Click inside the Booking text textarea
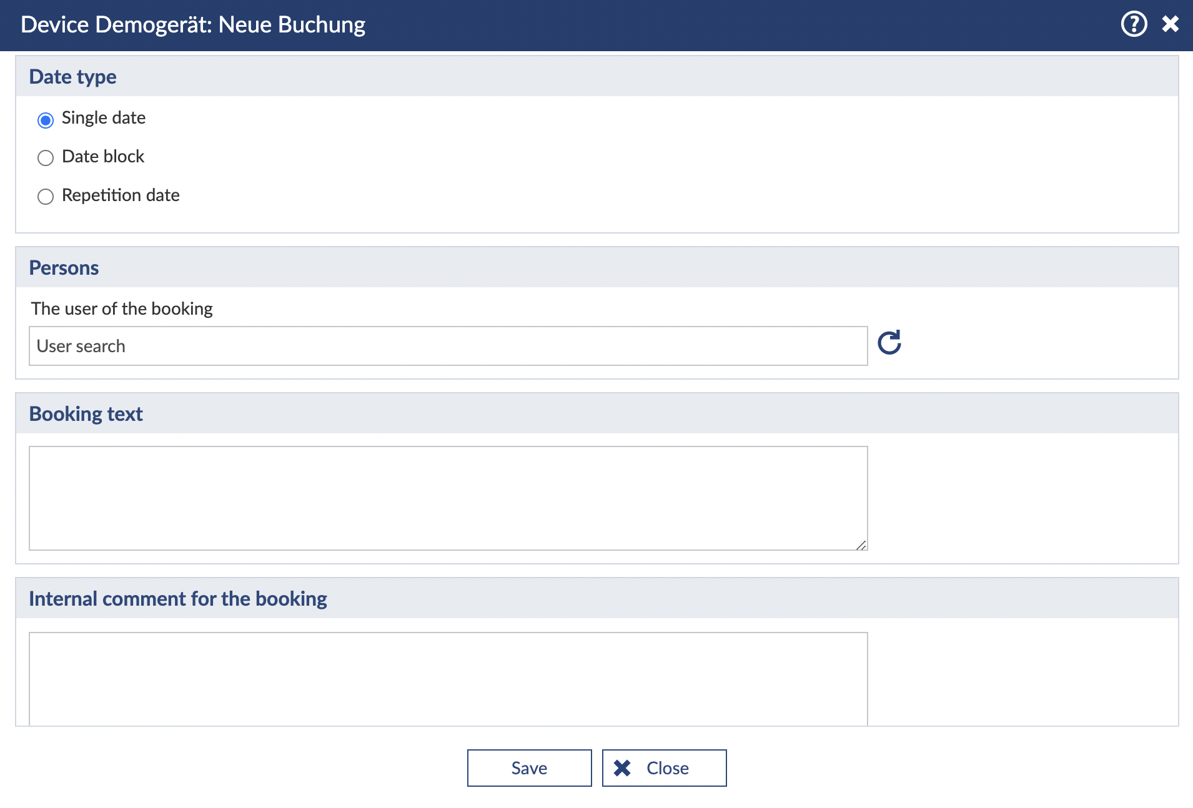Screen dimensions: 1193x808 click(x=448, y=498)
